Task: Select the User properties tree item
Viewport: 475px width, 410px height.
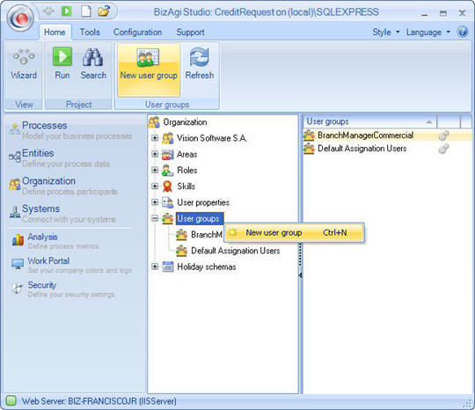Action: (203, 202)
